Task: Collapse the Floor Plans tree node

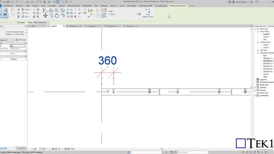Action: [x=258, y=32]
